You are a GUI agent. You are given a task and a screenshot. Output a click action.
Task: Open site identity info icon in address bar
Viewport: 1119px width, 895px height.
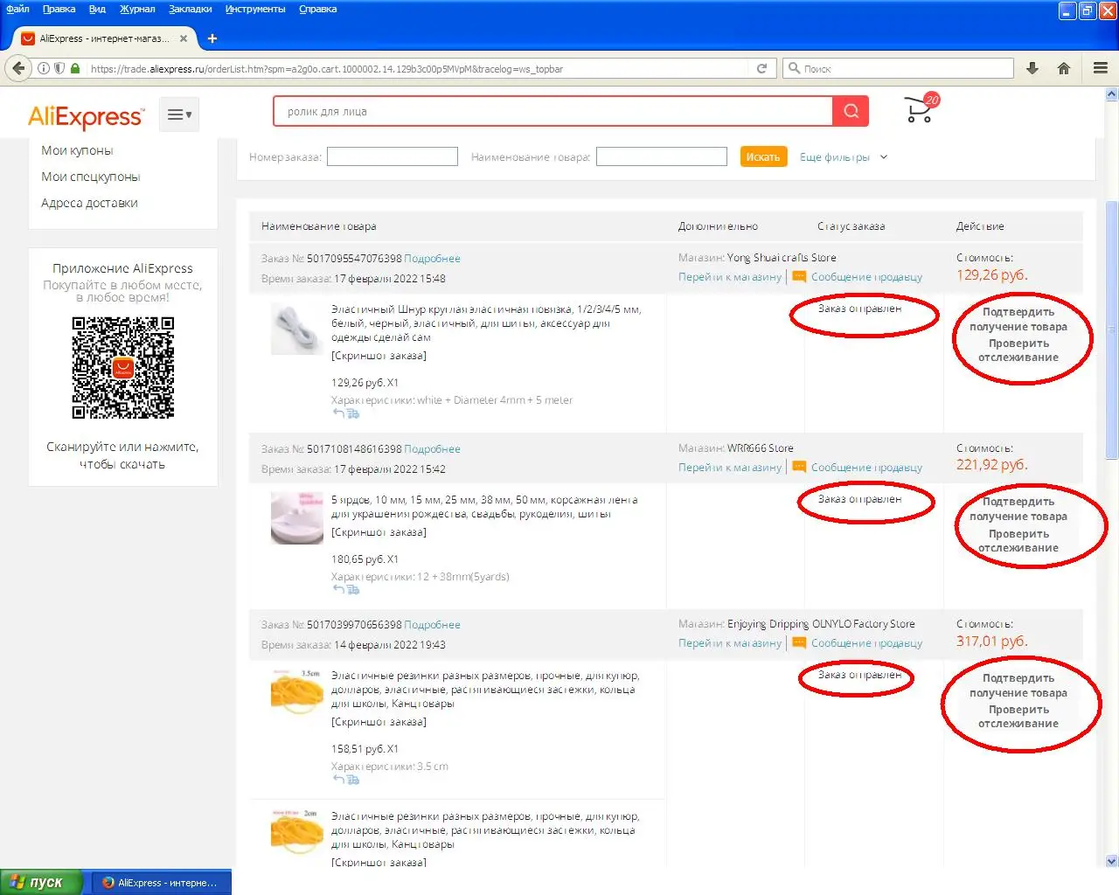(x=44, y=68)
